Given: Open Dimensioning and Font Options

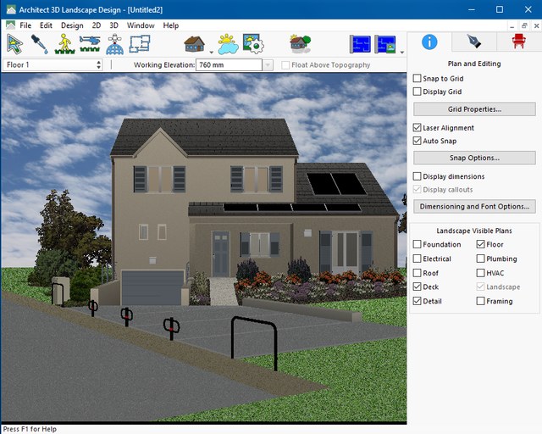Looking at the screenshot, I should [474, 206].
